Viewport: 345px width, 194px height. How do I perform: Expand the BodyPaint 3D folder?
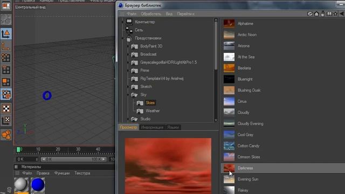[x=128, y=46]
